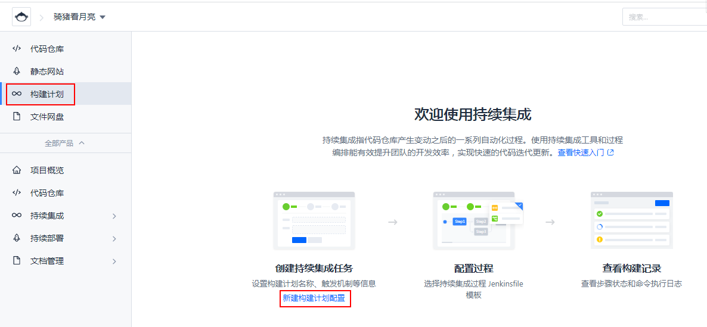Collapse the 全部产品 section
This screenshot has height=327, width=707.
pos(65,143)
